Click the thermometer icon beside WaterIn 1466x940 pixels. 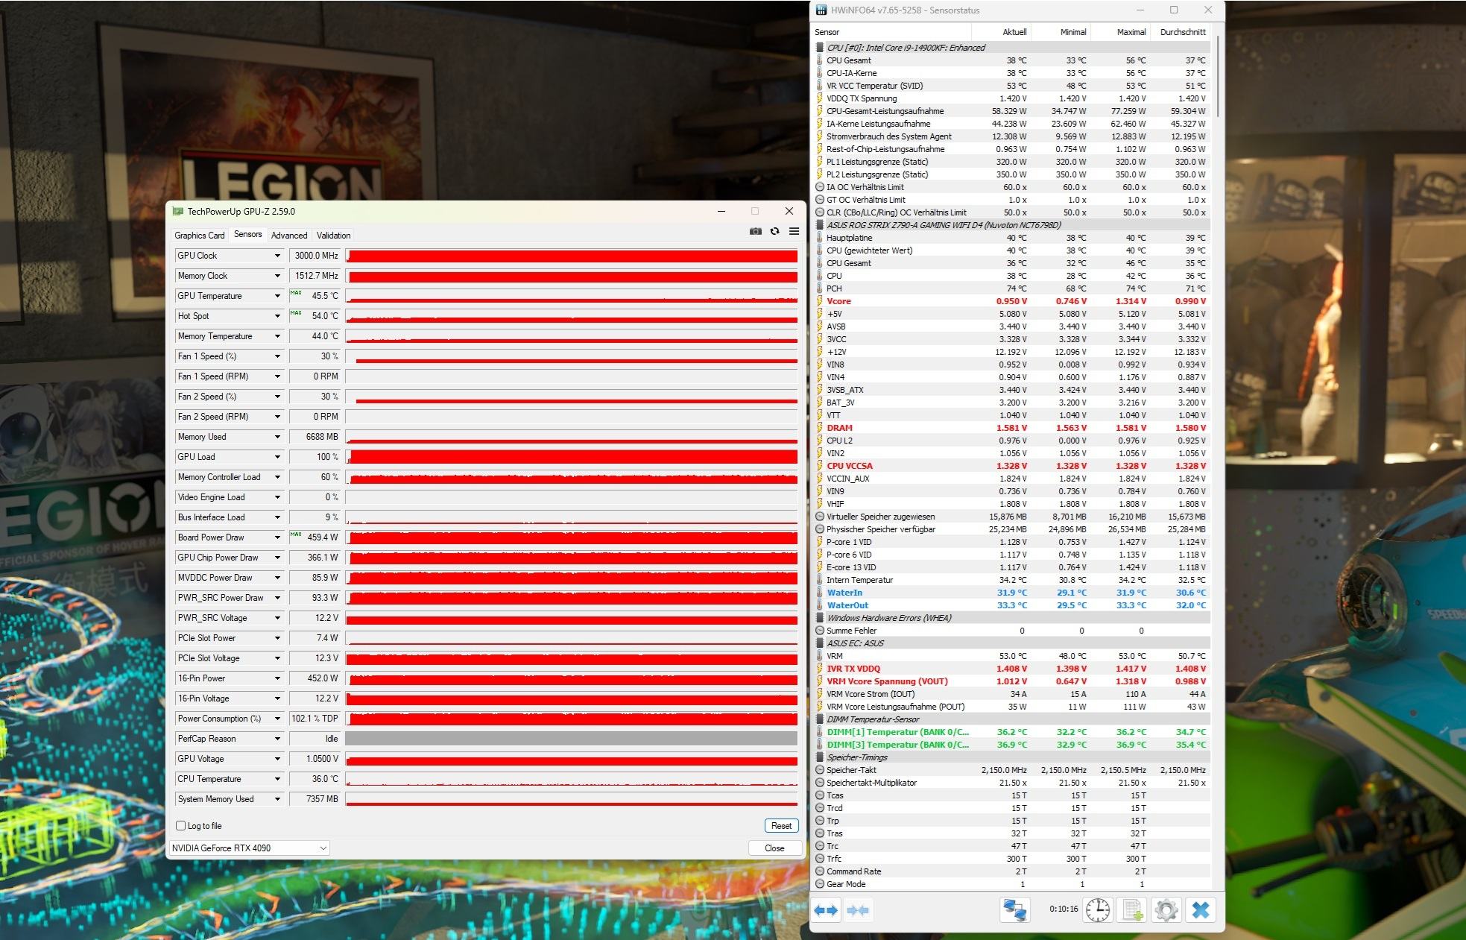click(x=820, y=593)
